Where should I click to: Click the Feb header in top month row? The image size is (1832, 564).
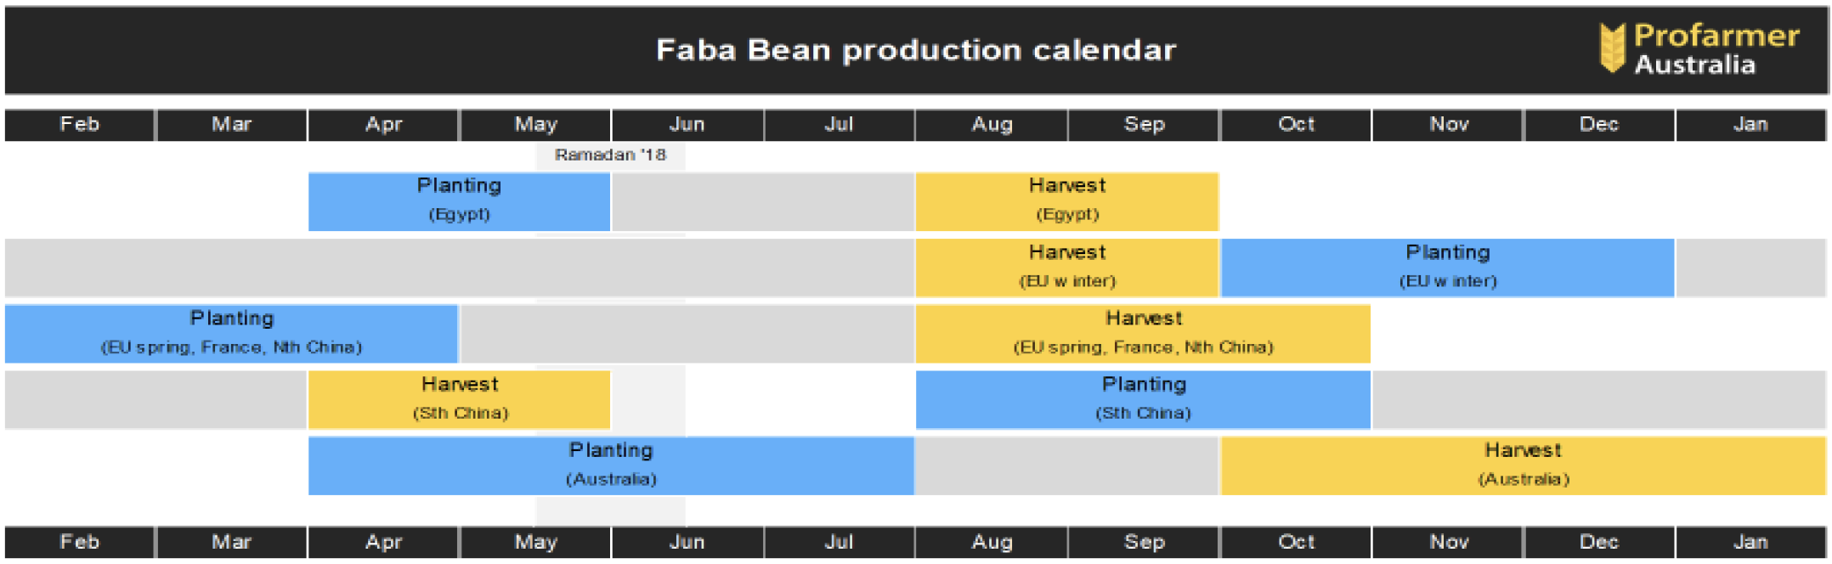(x=80, y=125)
